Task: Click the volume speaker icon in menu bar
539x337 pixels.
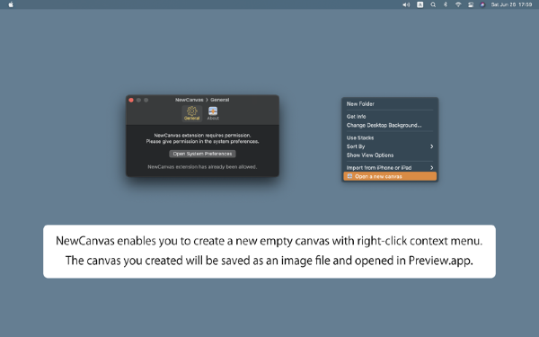Action: click(406, 4)
